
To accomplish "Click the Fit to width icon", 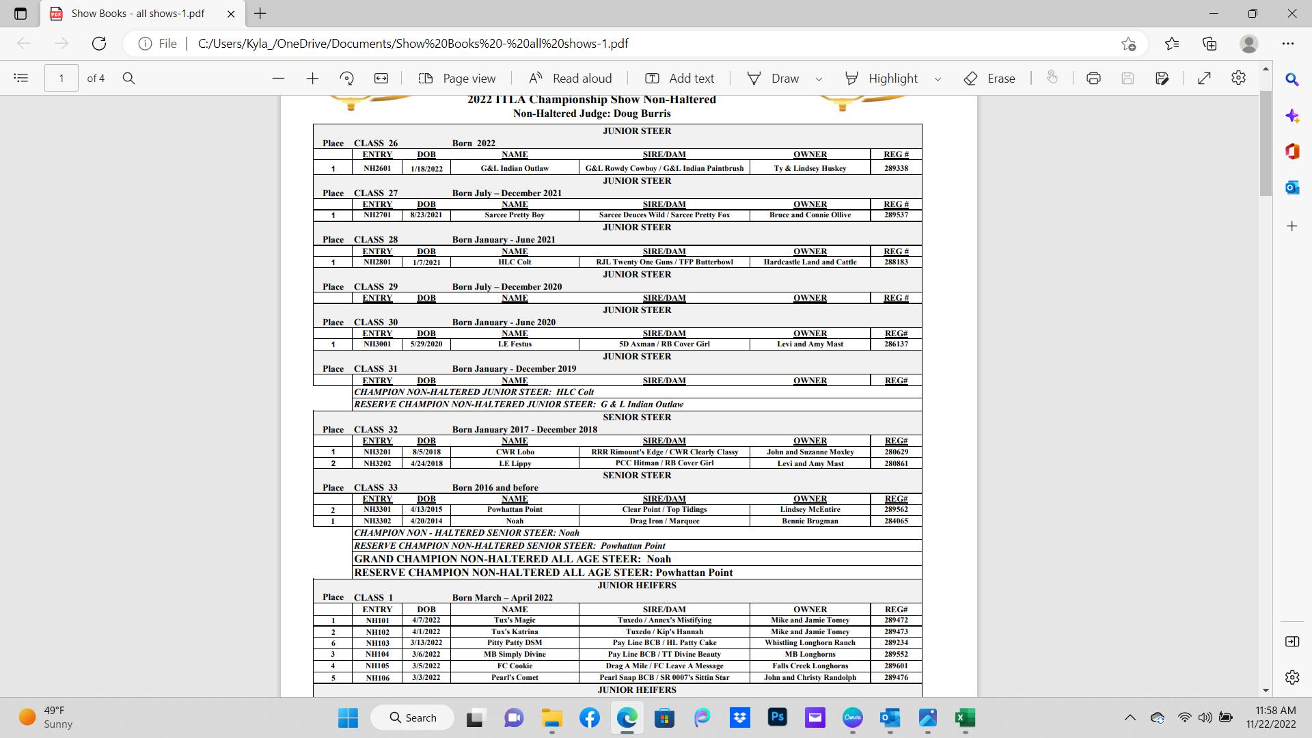I will [x=381, y=79].
